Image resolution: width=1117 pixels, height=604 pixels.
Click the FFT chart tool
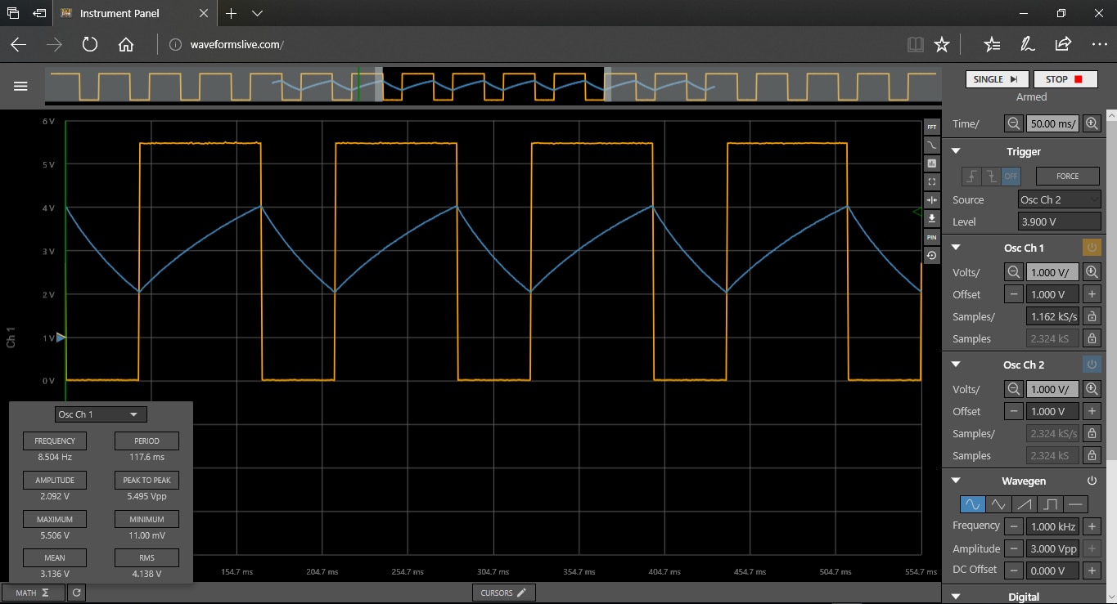pos(932,127)
